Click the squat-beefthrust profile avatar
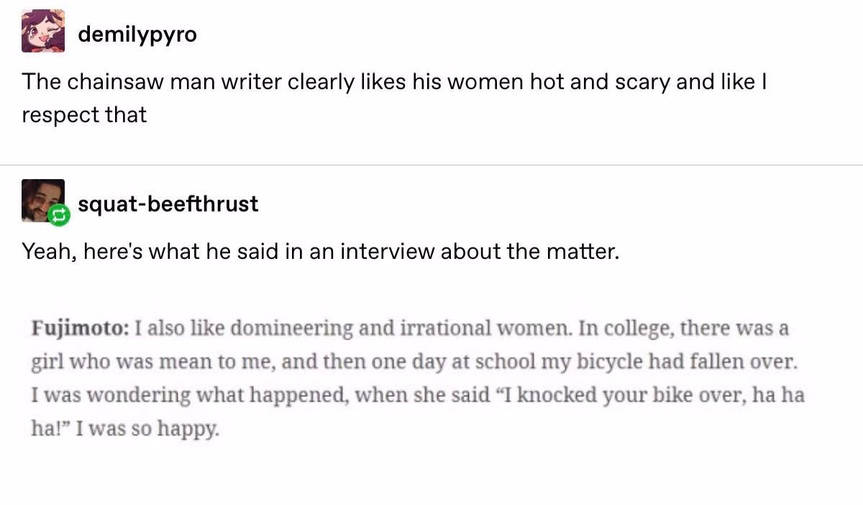Screen dimensions: 863x505 [x=42, y=200]
